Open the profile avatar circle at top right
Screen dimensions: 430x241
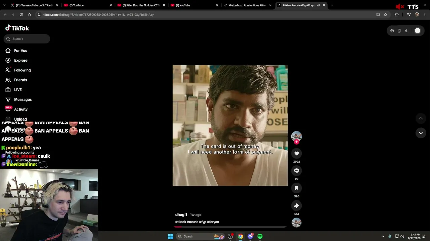click(417, 31)
